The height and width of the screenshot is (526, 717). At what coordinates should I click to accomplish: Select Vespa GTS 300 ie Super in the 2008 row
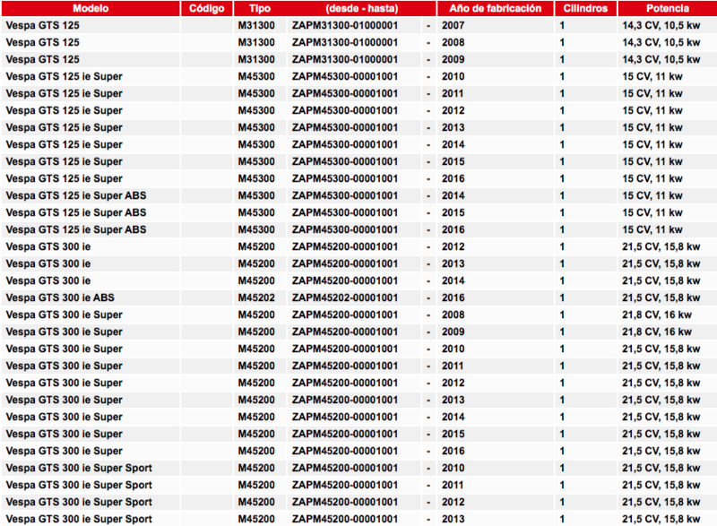pos(64,315)
